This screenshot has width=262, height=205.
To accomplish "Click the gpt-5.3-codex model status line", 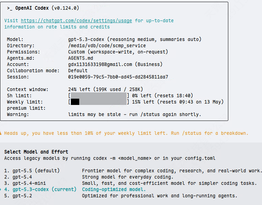I will pos(135,39).
